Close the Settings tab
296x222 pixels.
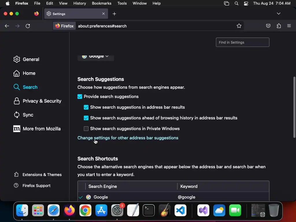click(x=103, y=14)
